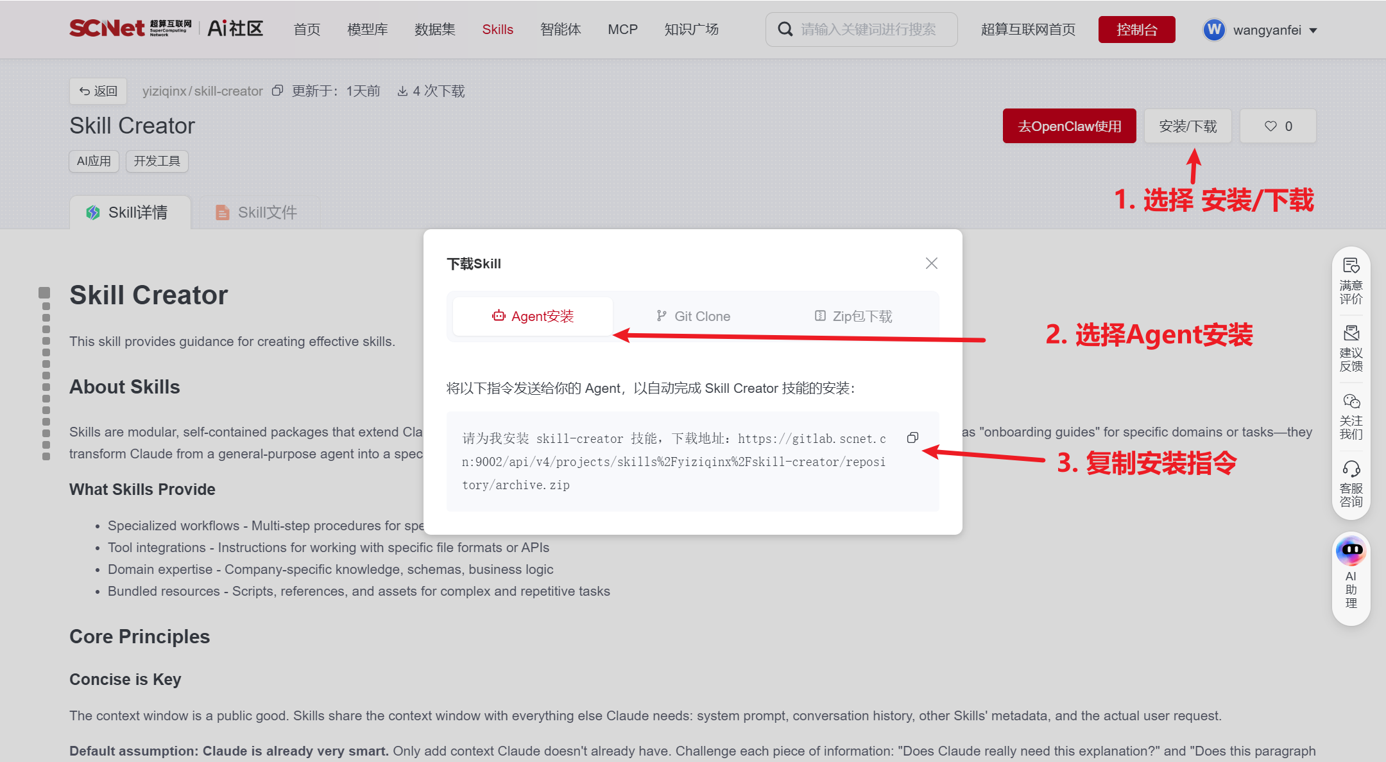Viewport: 1386px width, 762px height.
Task: Open the Skill文件 tab
Action: 257,212
